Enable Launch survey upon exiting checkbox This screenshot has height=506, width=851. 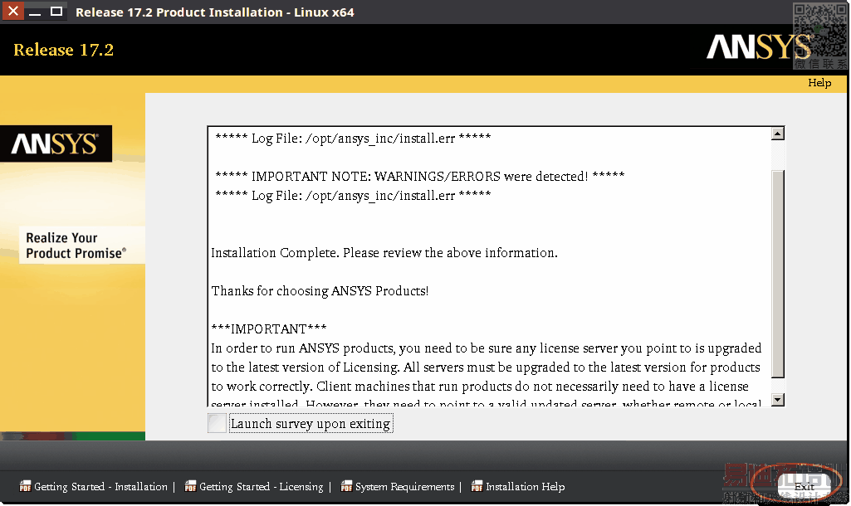click(x=217, y=423)
